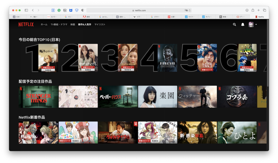
Task: Open うらみちお兄さん thumbnail
Action: 78,133
